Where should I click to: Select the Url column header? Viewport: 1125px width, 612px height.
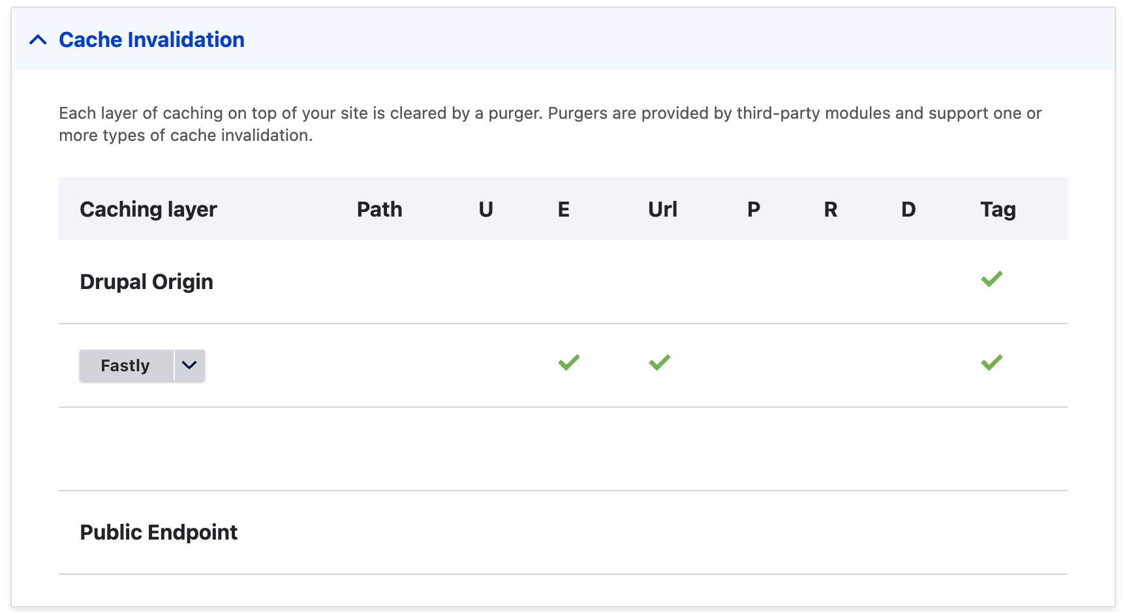click(x=662, y=209)
